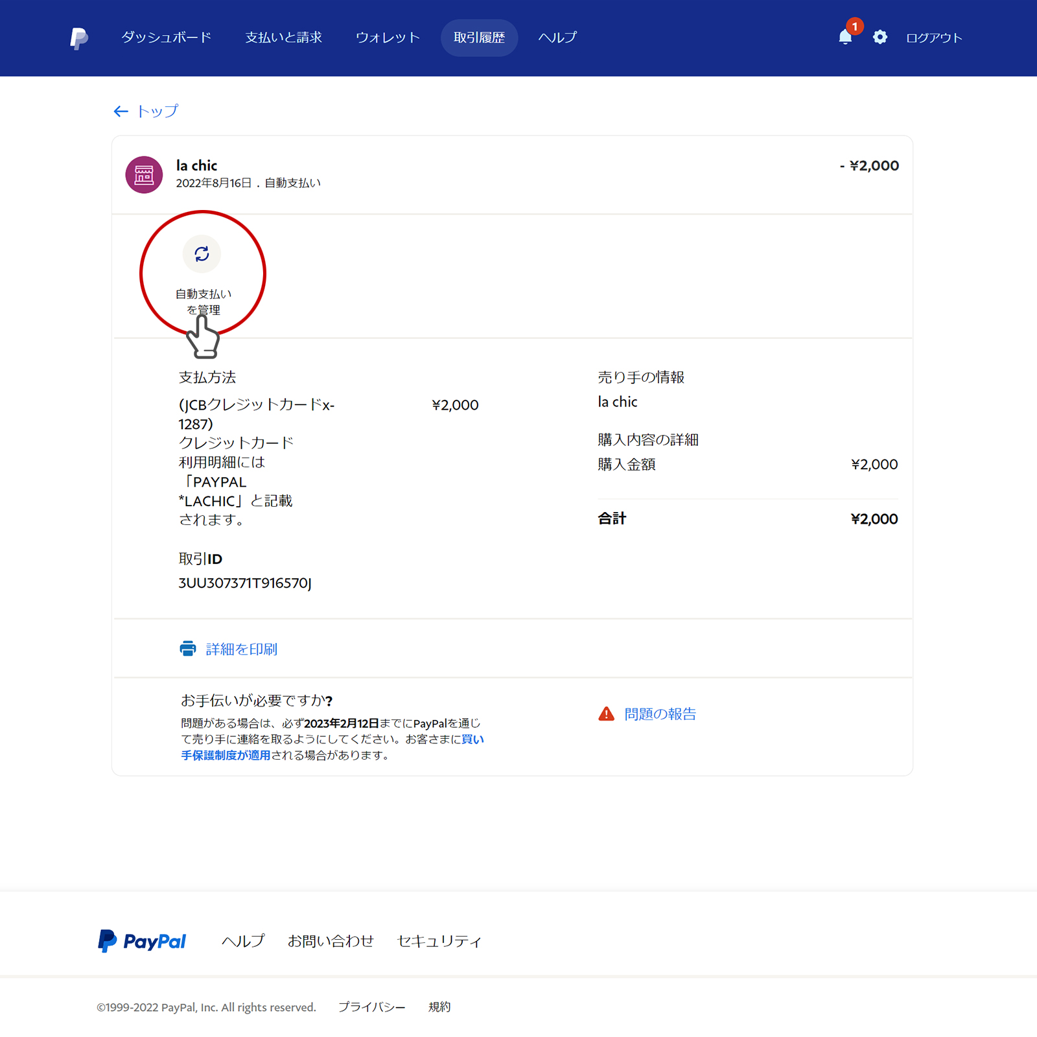1037x1037 pixels.
Task: Go to 支払いと請求 in the navigation
Action: [x=283, y=38]
